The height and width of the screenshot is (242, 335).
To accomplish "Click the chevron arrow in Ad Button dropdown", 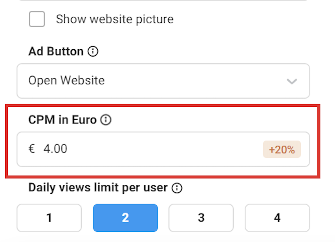I will tap(292, 81).
